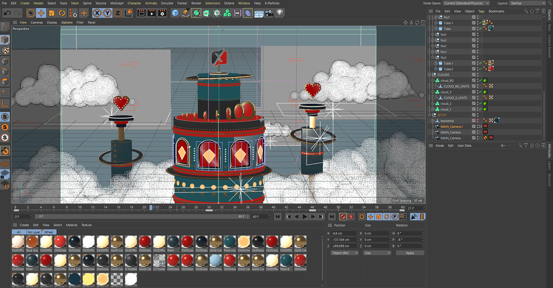Toggle editor visibility dots for backdrop object

pyautogui.click(x=478, y=121)
